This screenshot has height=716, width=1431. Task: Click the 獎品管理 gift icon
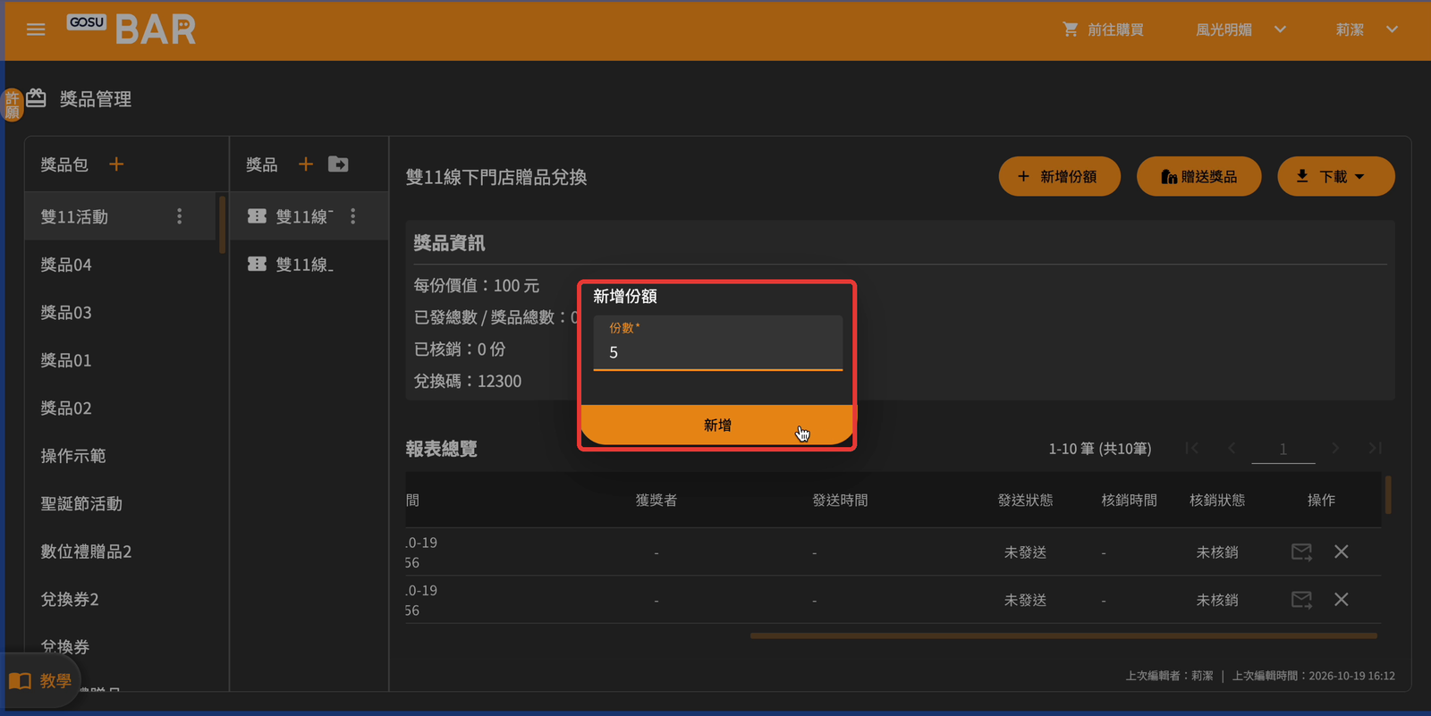pos(36,97)
